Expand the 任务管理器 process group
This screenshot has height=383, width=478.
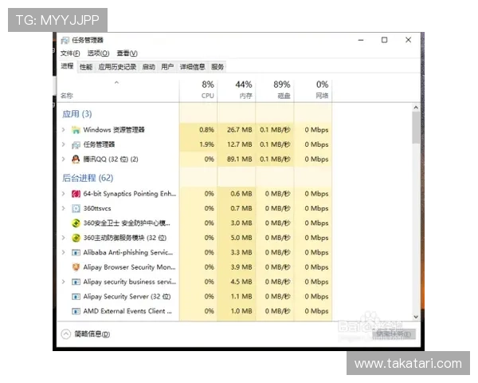click(x=64, y=144)
